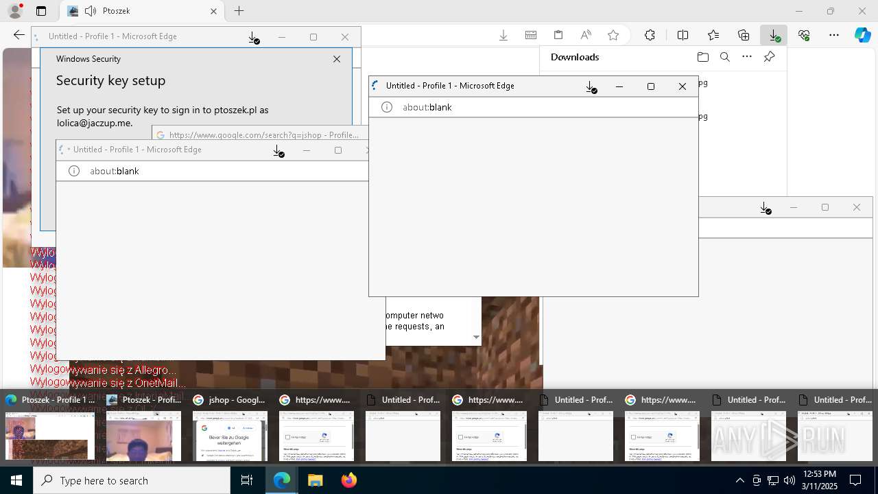Open the Windows Start menu
Image resolution: width=878 pixels, height=494 pixels.
pyautogui.click(x=16, y=480)
